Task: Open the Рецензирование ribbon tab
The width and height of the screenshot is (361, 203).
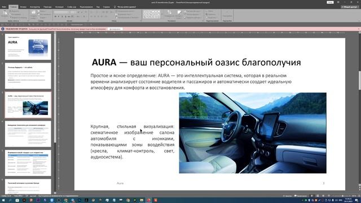Action: coord(86,7)
